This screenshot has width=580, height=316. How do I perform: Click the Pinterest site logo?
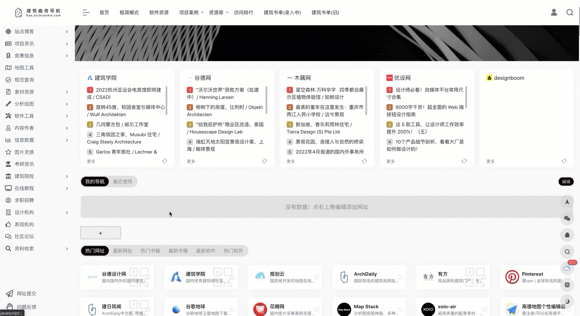coord(512,277)
